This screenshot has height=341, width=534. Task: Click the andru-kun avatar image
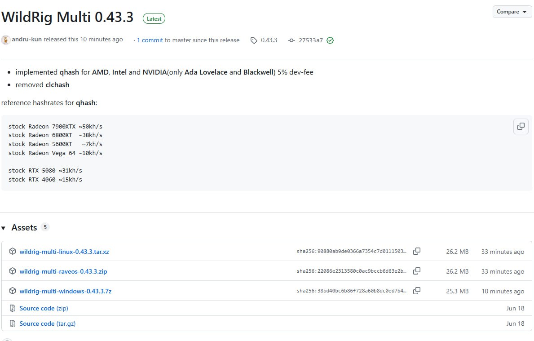click(x=5, y=40)
